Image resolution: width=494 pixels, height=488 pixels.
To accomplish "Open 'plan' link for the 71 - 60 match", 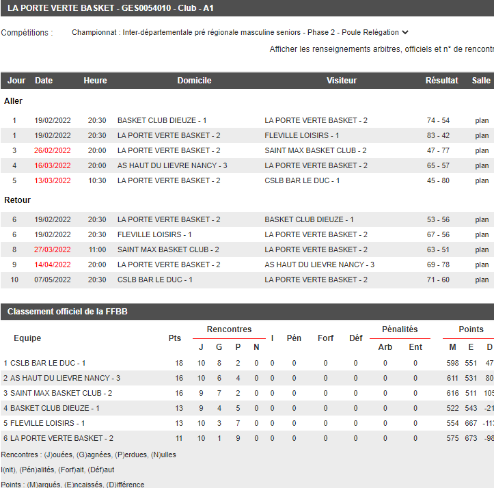I will [482, 280].
